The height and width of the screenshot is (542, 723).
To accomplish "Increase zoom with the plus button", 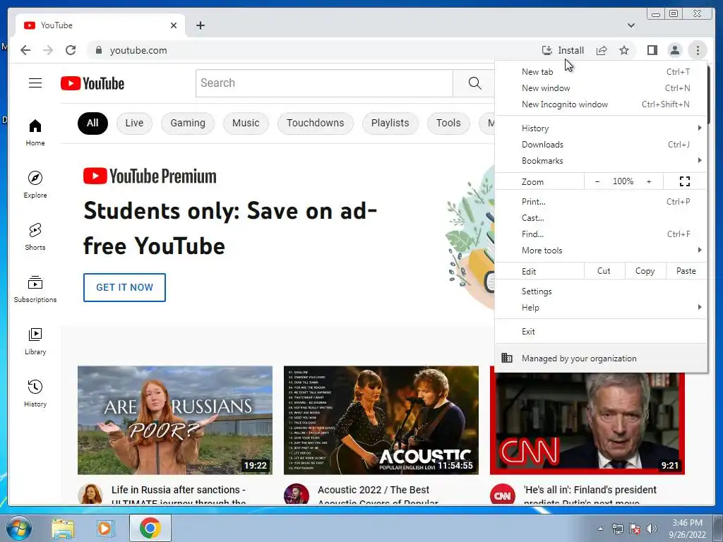I will [x=649, y=181].
